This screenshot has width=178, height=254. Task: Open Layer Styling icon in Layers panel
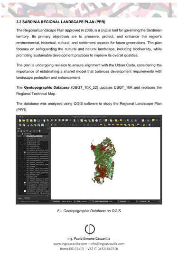(19, 131)
